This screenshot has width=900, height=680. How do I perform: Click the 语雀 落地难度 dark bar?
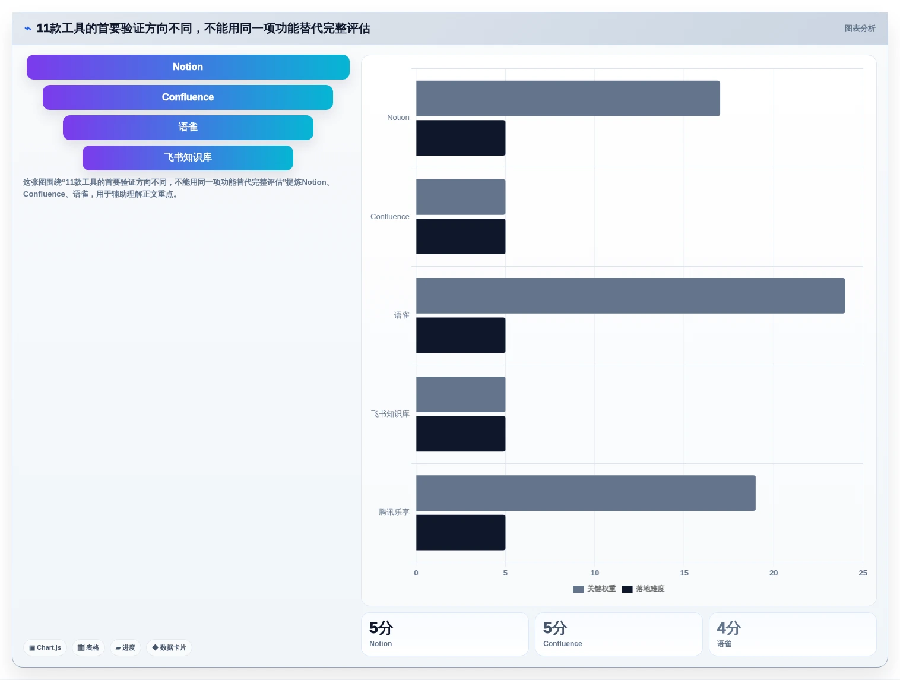click(461, 335)
